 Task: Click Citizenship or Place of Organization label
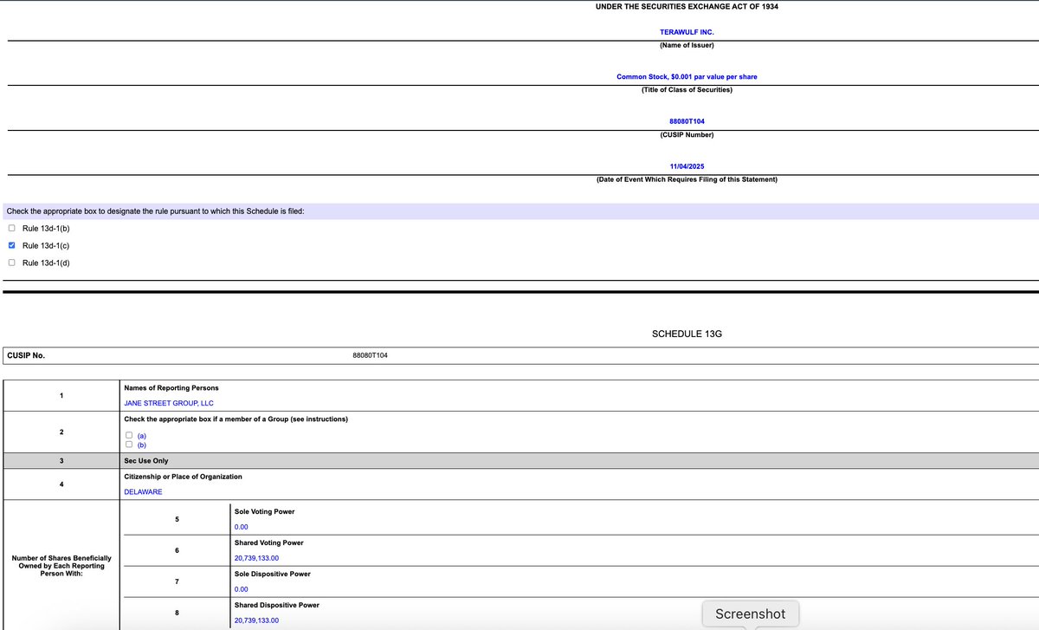click(184, 477)
